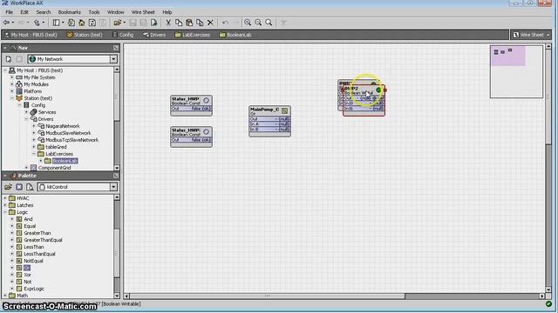This screenshot has height=313, width=558.
Task: Open the kitControl palette dropdown
Action: [113, 187]
